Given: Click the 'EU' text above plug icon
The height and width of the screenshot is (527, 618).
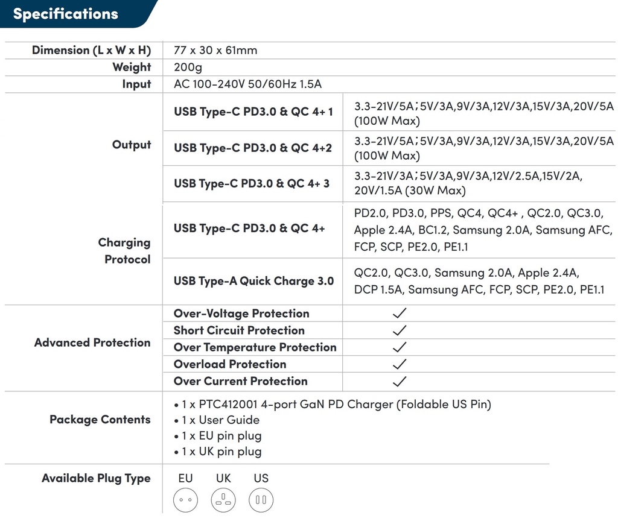Looking at the screenshot, I should click(185, 478).
